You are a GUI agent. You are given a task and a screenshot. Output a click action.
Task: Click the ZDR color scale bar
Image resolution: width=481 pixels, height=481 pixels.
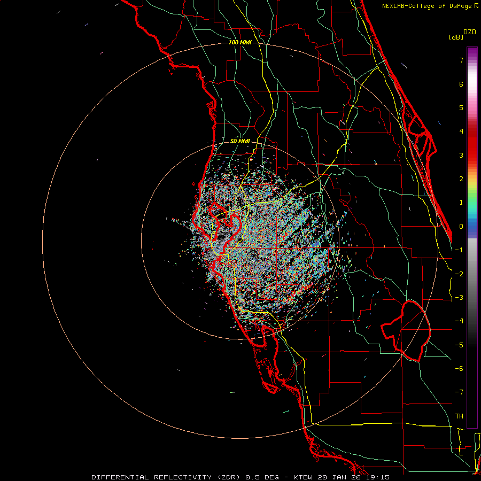472,237
